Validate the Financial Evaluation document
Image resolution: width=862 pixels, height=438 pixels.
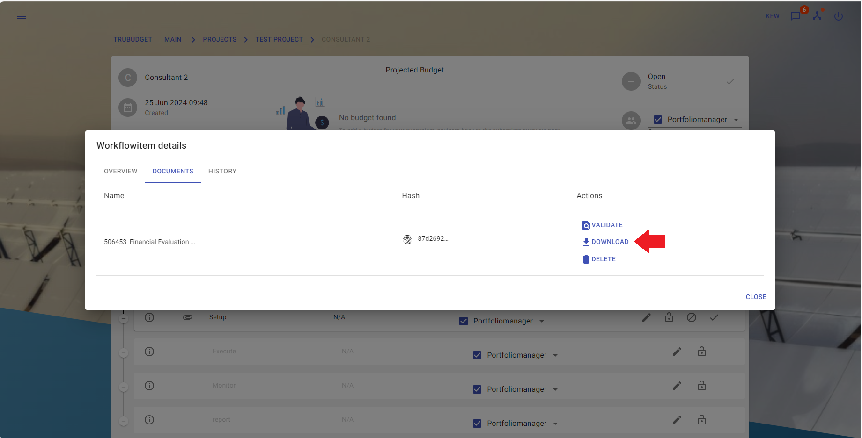[602, 225]
